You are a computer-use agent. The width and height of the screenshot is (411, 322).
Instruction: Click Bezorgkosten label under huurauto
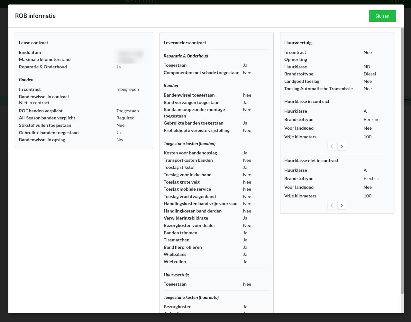click(178, 307)
